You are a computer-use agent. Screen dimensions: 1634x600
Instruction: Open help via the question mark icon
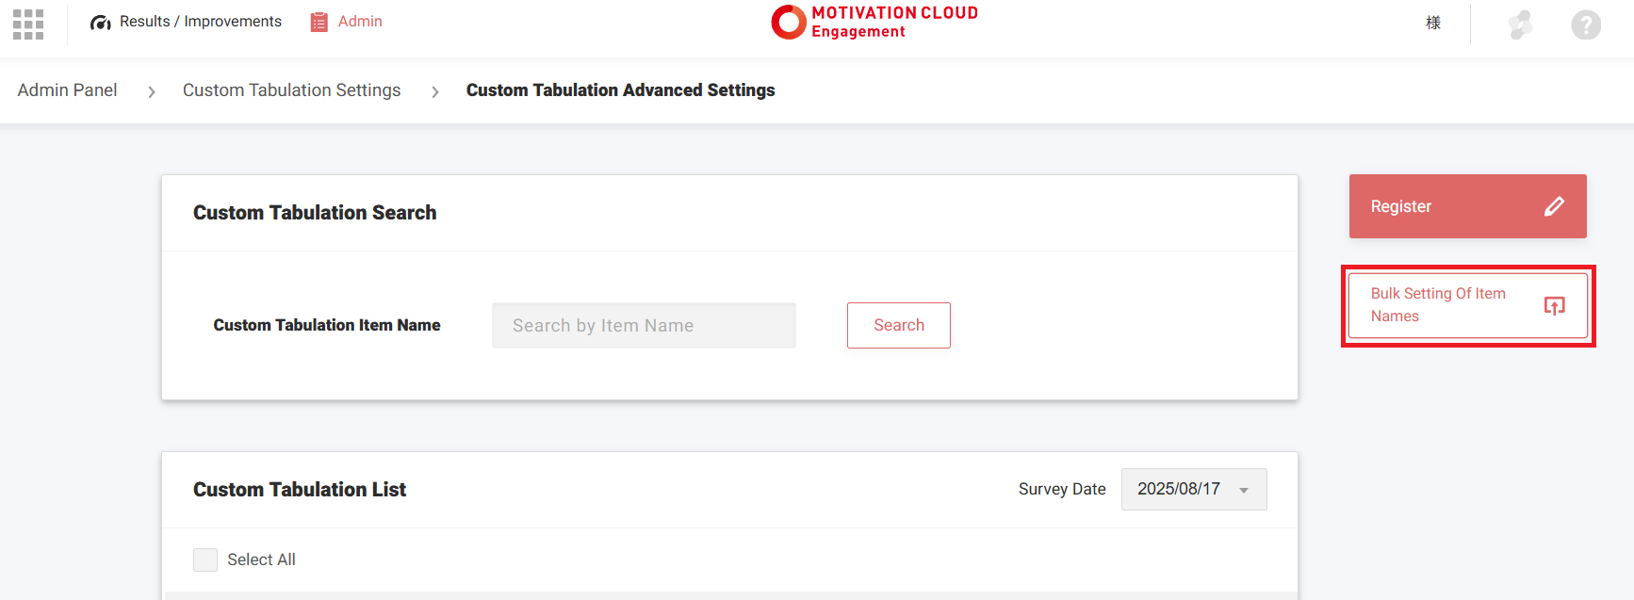pyautogui.click(x=1585, y=24)
